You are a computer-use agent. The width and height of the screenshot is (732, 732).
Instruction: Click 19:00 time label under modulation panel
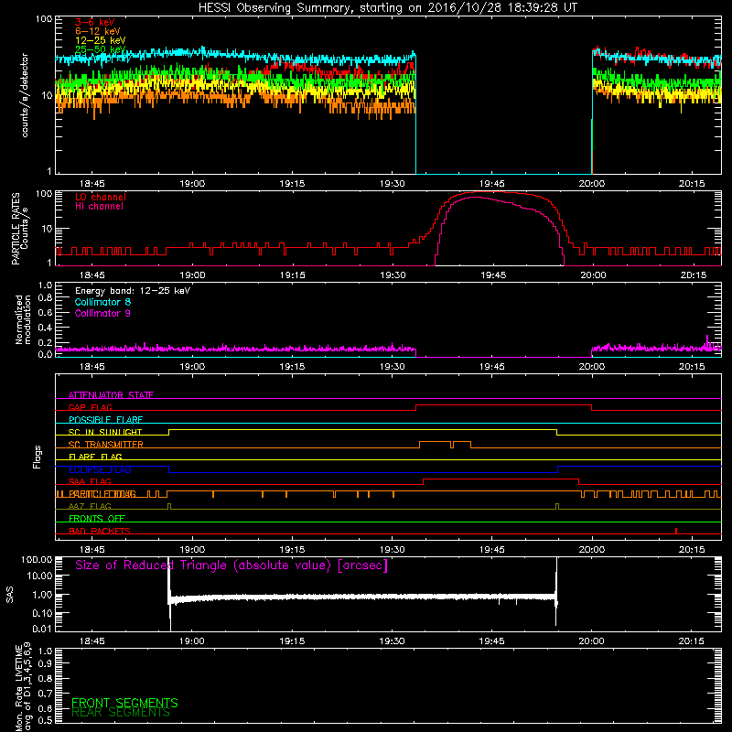192,367
